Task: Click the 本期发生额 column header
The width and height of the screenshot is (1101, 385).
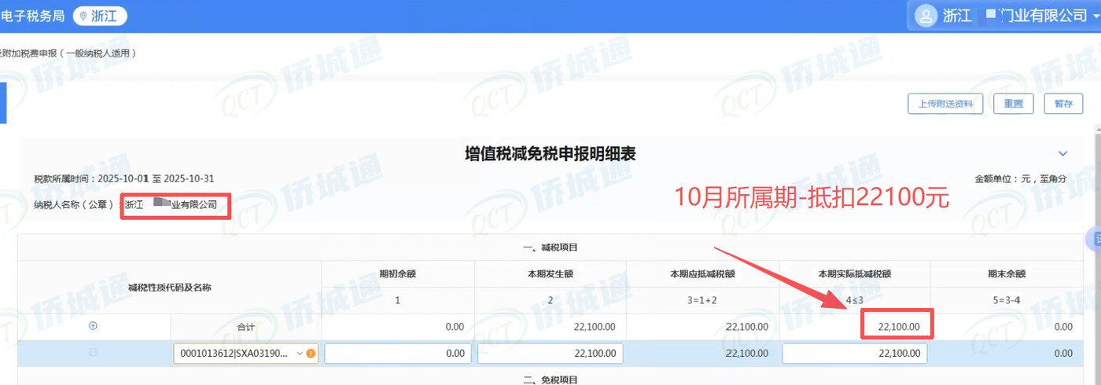Action: [550, 274]
